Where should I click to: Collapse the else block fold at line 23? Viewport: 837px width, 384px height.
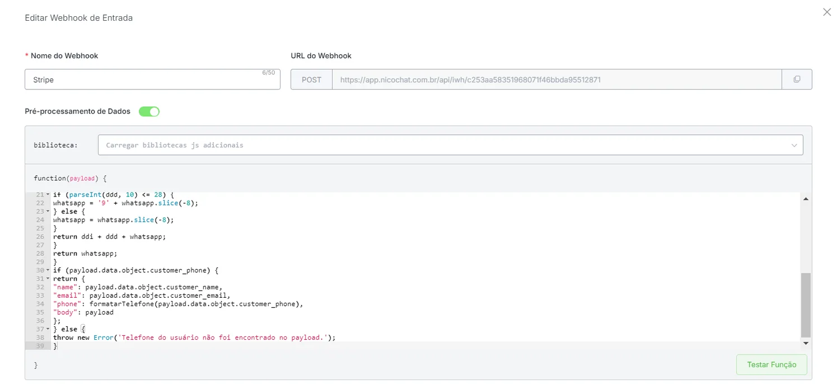pos(48,212)
